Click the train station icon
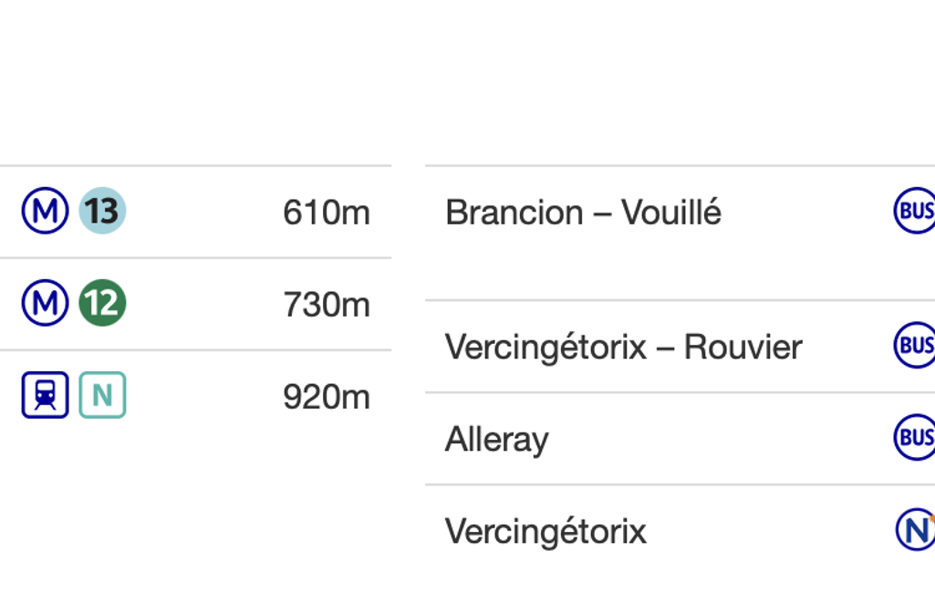The width and height of the screenshot is (935, 593). click(45, 395)
